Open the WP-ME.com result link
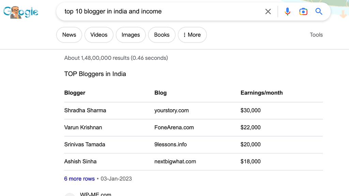The height and width of the screenshot is (196, 349). tap(96, 194)
